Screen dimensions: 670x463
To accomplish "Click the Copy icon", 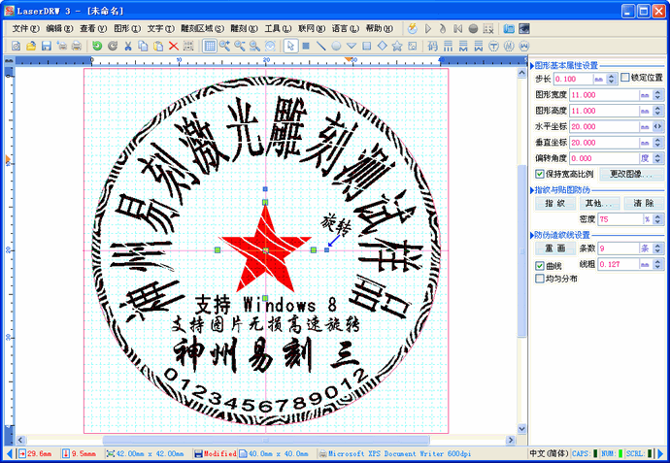I will 143,46.
